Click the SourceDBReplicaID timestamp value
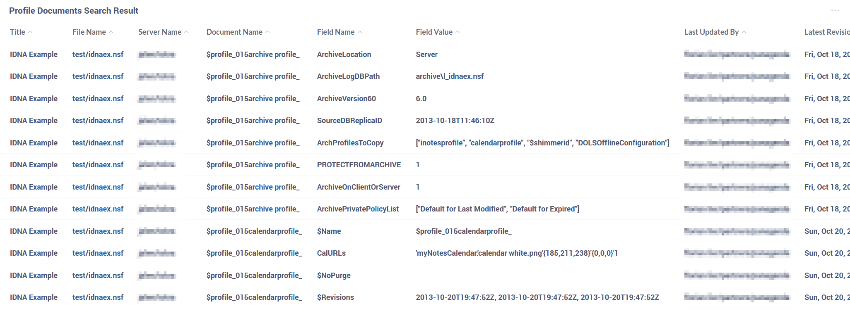The image size is (850, 316). (x=455, y=121)
